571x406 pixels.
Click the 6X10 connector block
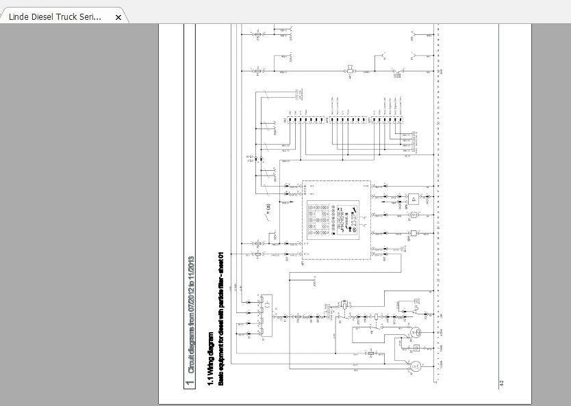[x=348, y=120]
